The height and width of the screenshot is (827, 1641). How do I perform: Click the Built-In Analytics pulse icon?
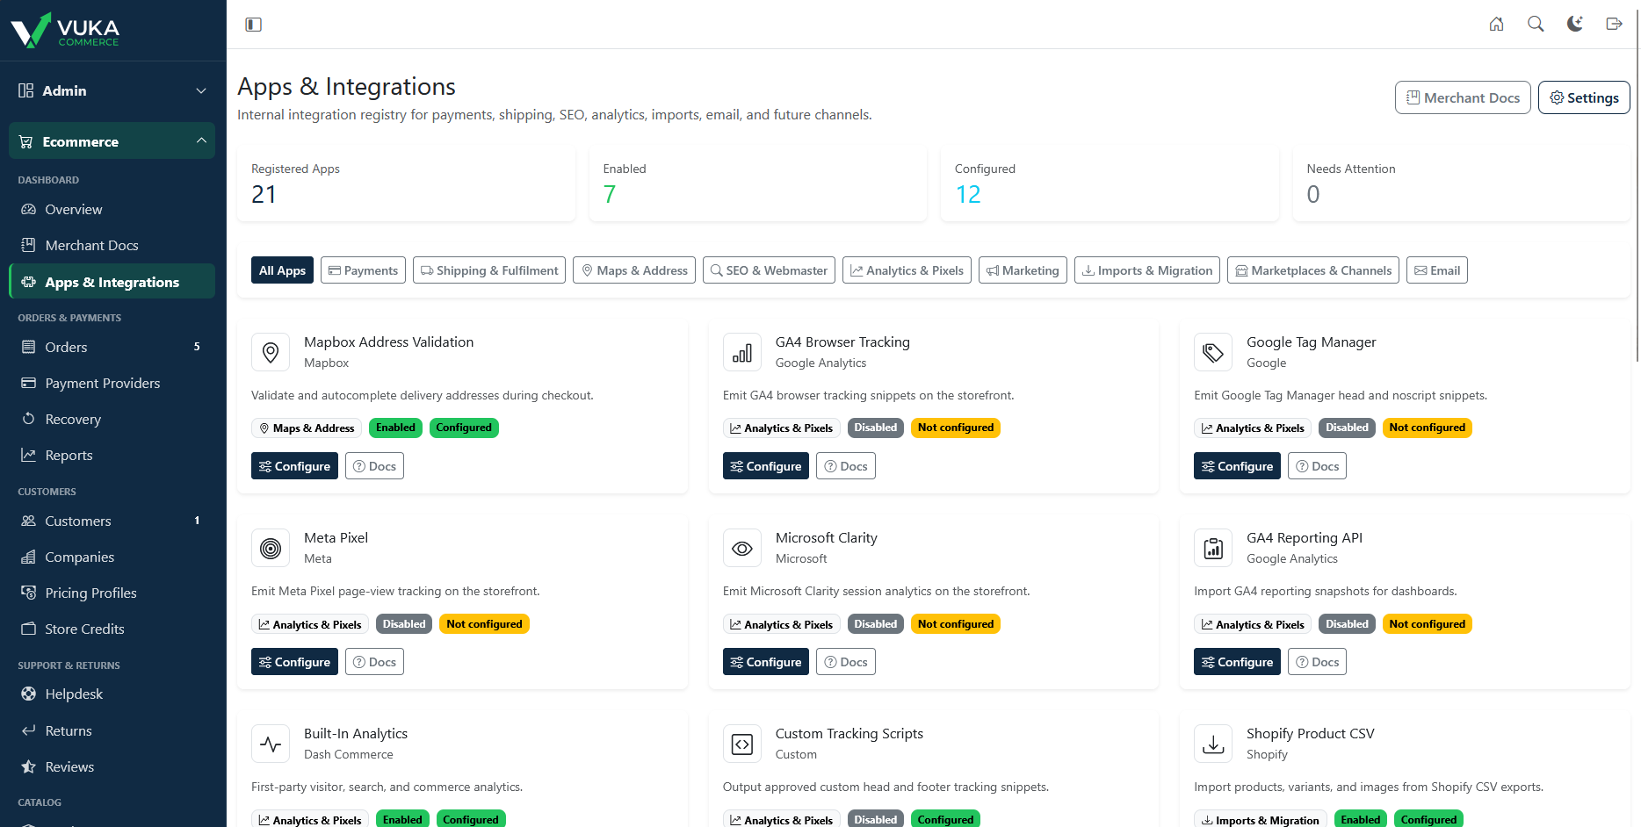point(271,744)
